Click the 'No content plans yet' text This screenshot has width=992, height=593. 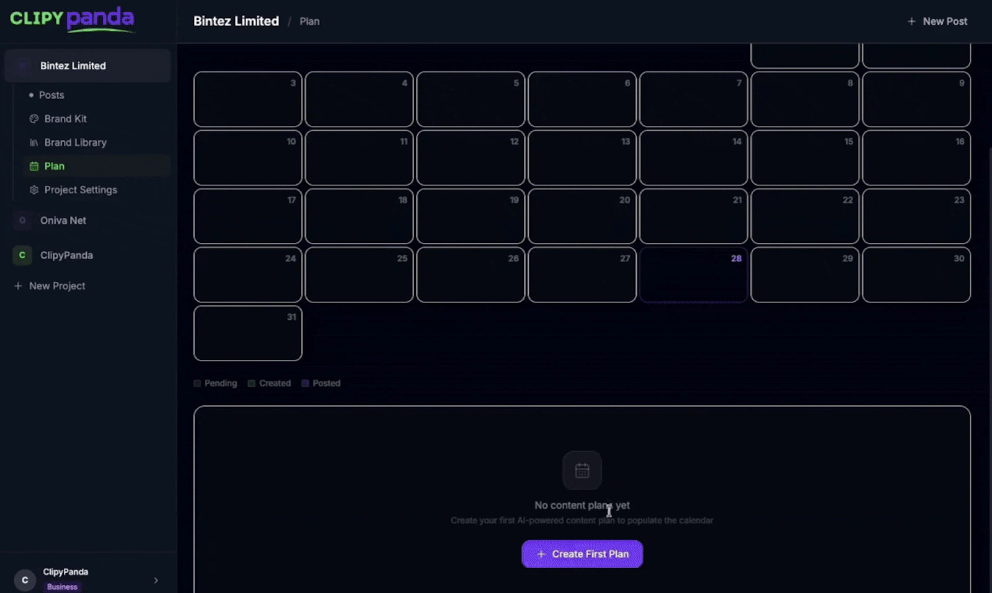click(582, 506)
